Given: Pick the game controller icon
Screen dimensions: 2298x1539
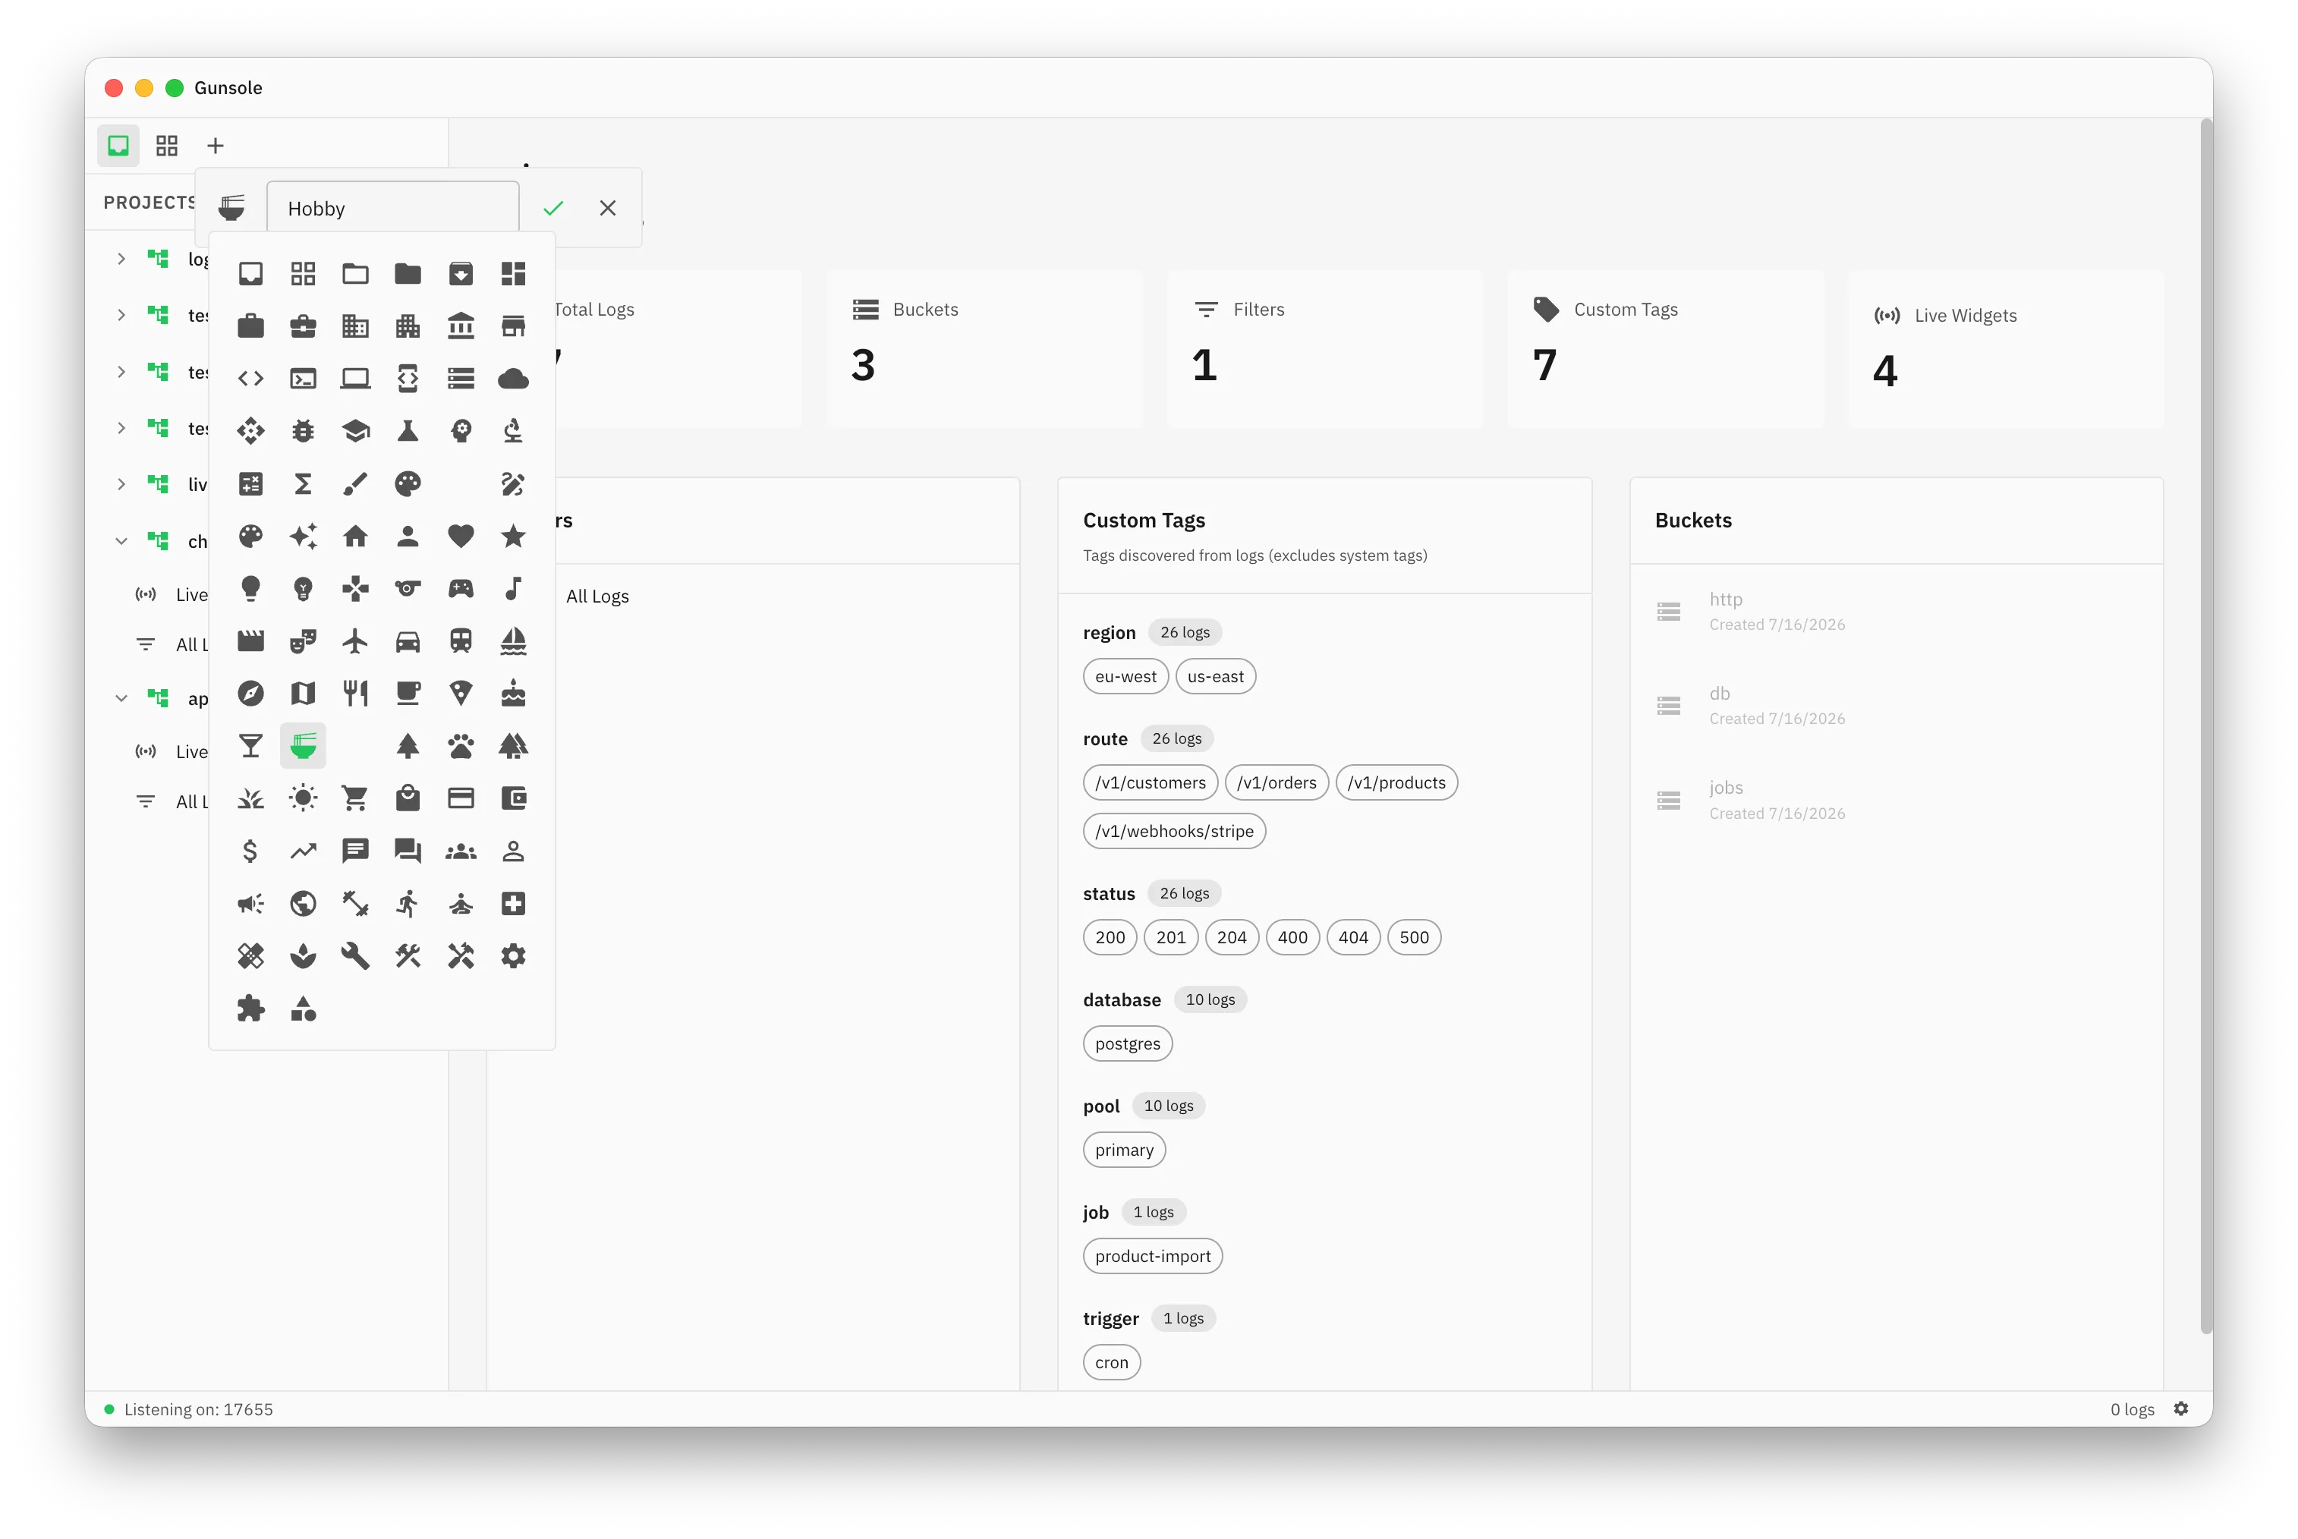Looking at the screenshot, I should (461, 589).
